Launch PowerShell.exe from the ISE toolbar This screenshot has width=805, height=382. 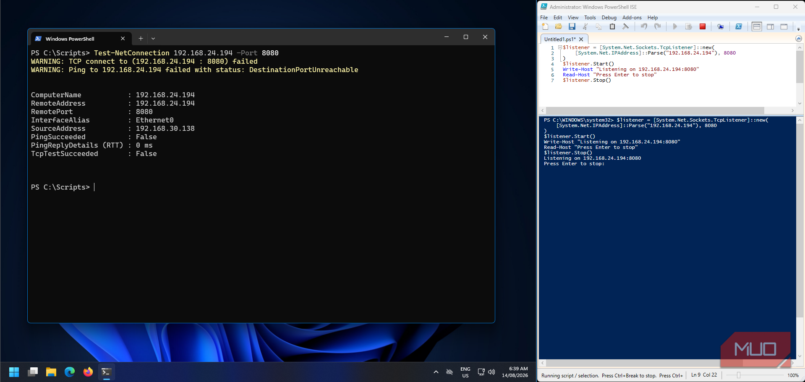tap(739, 27)
